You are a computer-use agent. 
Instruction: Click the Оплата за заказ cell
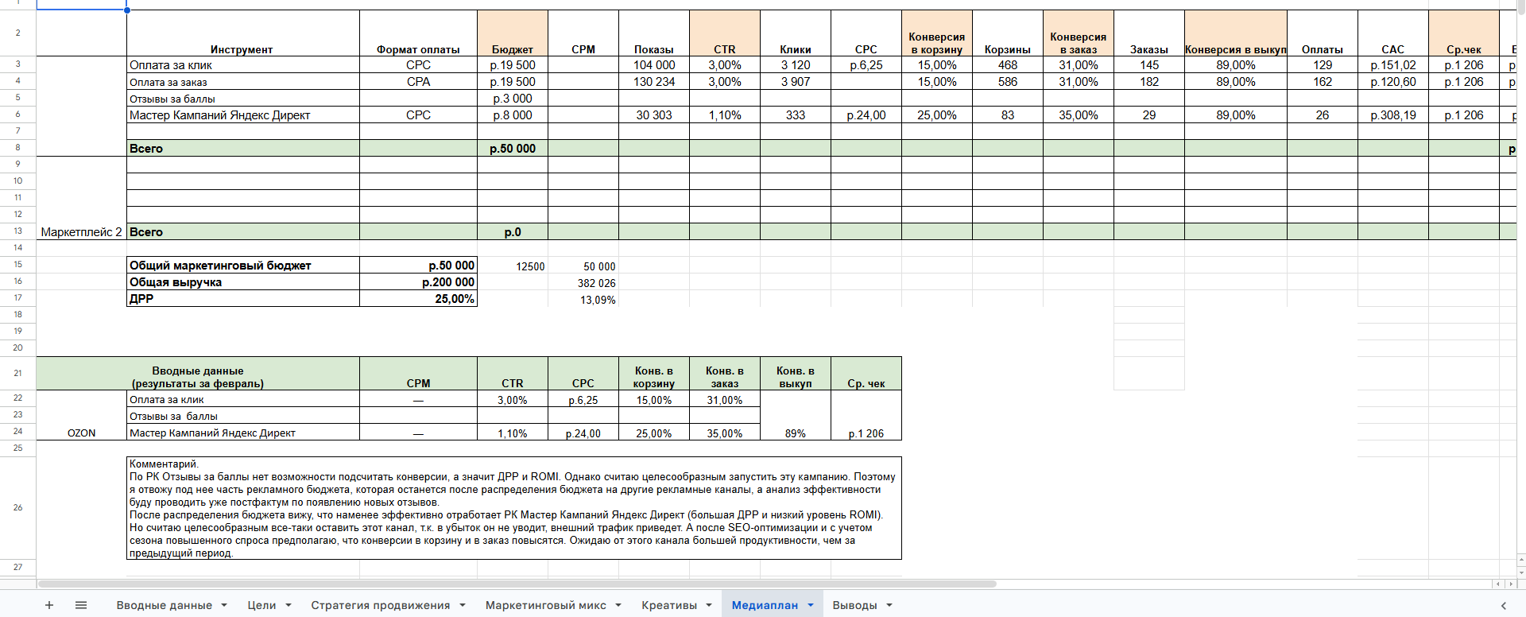[242, 82]
